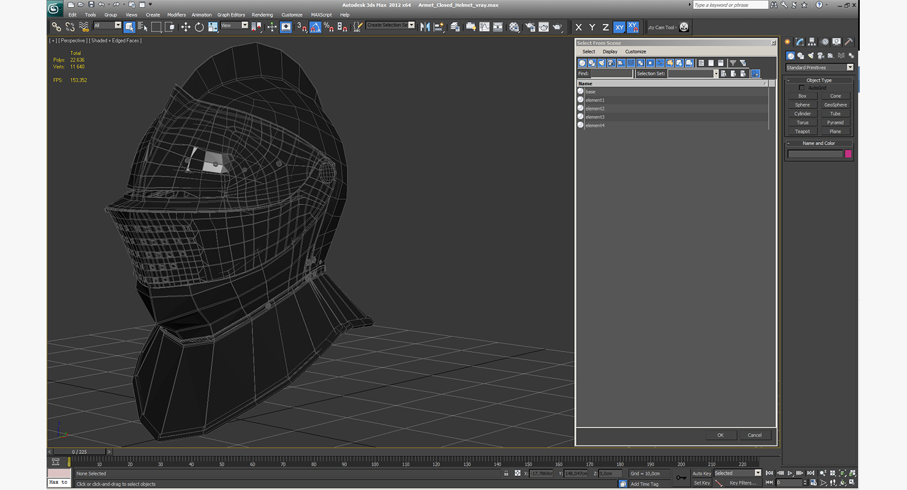The height and width of the screenshot is (490, 907).
Task: Activate the Select and Rotate tool
Action: [199, 27]
